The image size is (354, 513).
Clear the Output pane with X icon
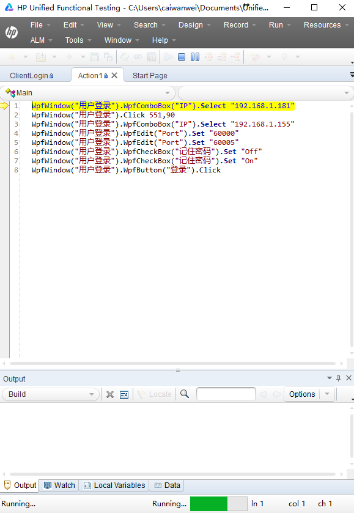click(110, 394)
